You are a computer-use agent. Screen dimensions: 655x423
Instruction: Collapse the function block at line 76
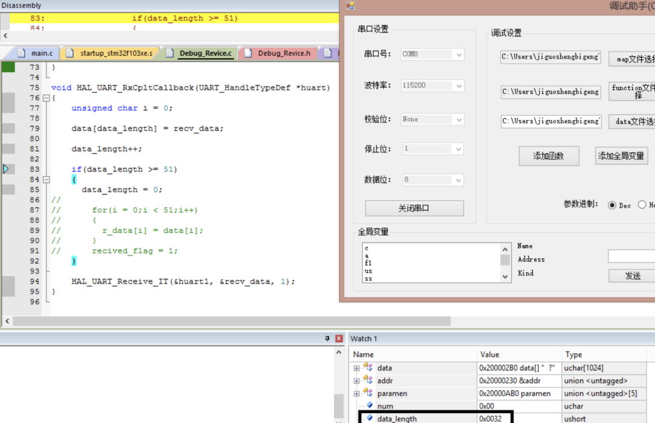(x=47, y=98)
